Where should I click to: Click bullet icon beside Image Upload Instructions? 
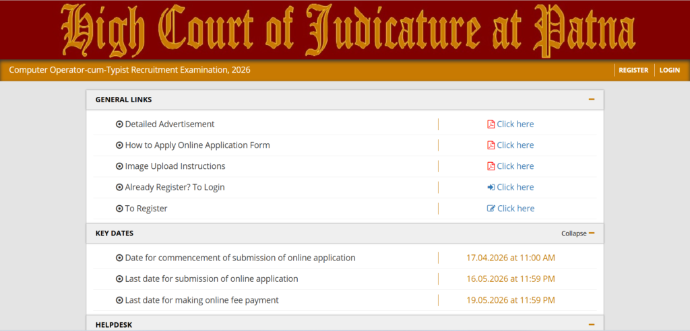[x=119, y=167]
